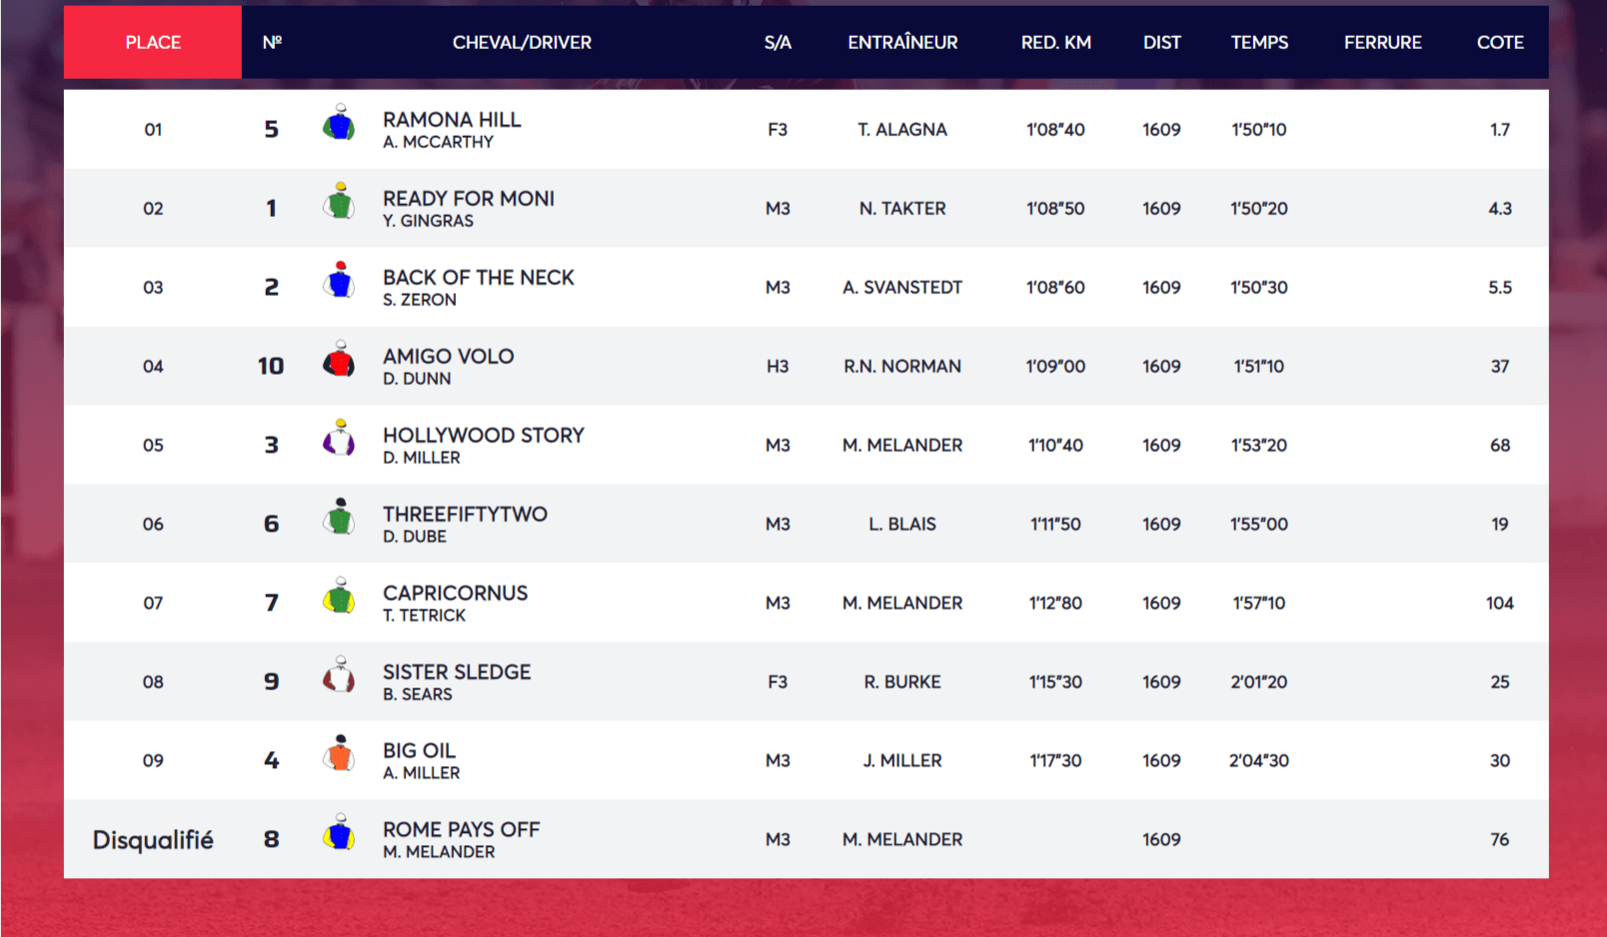The height and width of the screenshot is (937, 1607).
Task: Open horse THREEFIFTYTWO
Action: [465, 513]
